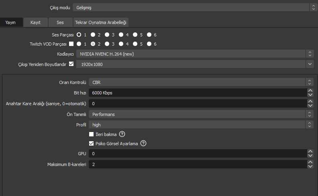Select Twitch VOD Parçası track 2
This screenshot has width=318, height=196.
[93, 44]
